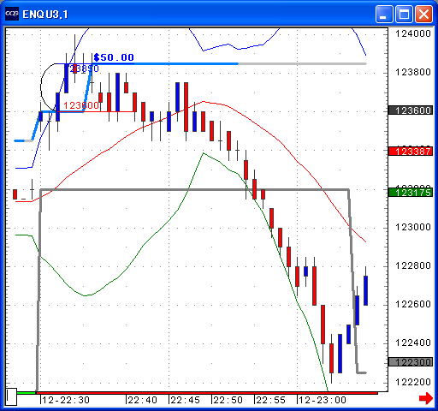Click the ENQU3,1 window title text
Viewport: 438px width, 411px height.
(45, 15)
